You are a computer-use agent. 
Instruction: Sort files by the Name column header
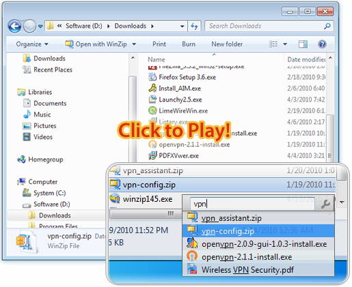[x=157, y=59]
